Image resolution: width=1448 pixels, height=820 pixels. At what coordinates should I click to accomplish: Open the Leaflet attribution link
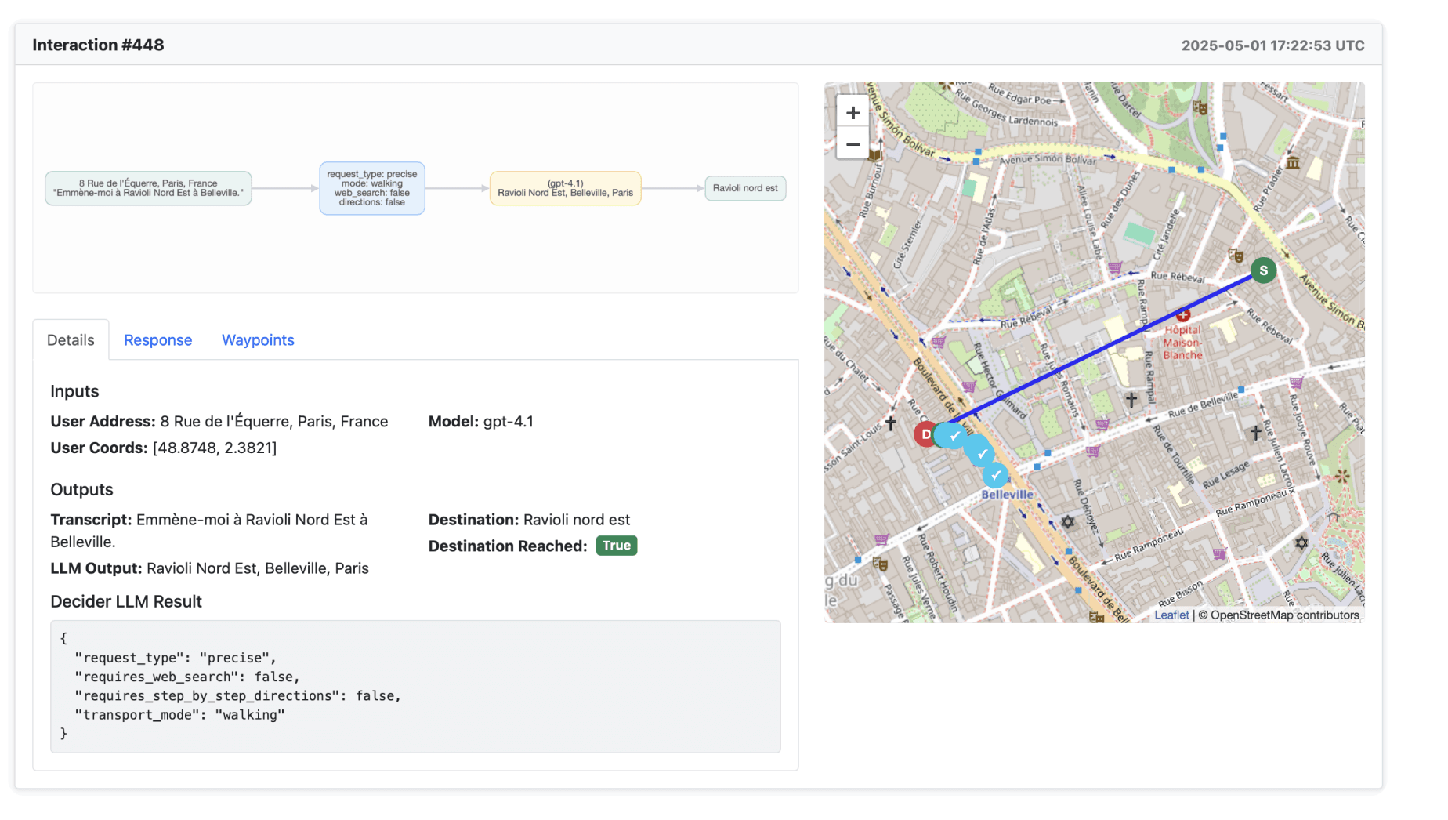point(1171,615)
